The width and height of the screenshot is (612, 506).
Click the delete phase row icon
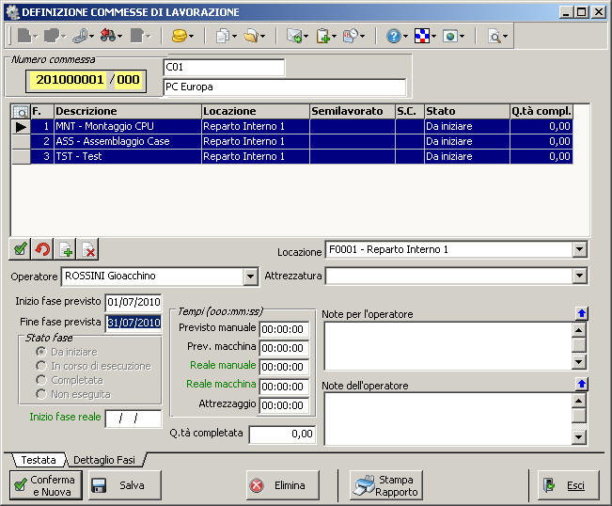pos(88,249)
